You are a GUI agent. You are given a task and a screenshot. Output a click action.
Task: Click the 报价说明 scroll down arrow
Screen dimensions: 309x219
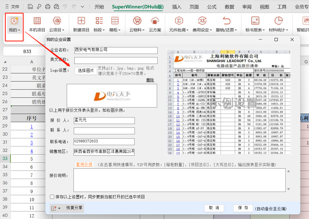(x=288, y=189)
